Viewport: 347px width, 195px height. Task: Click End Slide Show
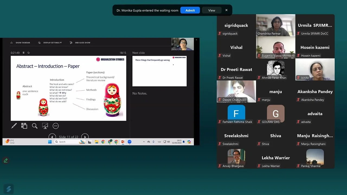(80, 43)
